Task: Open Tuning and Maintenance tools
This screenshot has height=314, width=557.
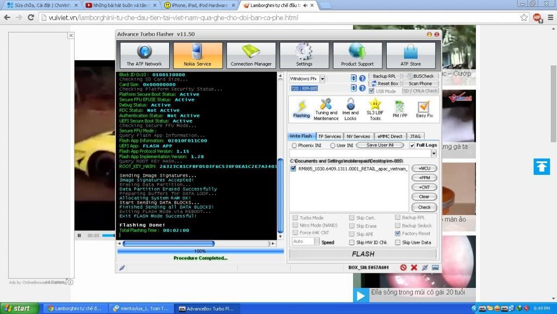Action: coord(326,110)
